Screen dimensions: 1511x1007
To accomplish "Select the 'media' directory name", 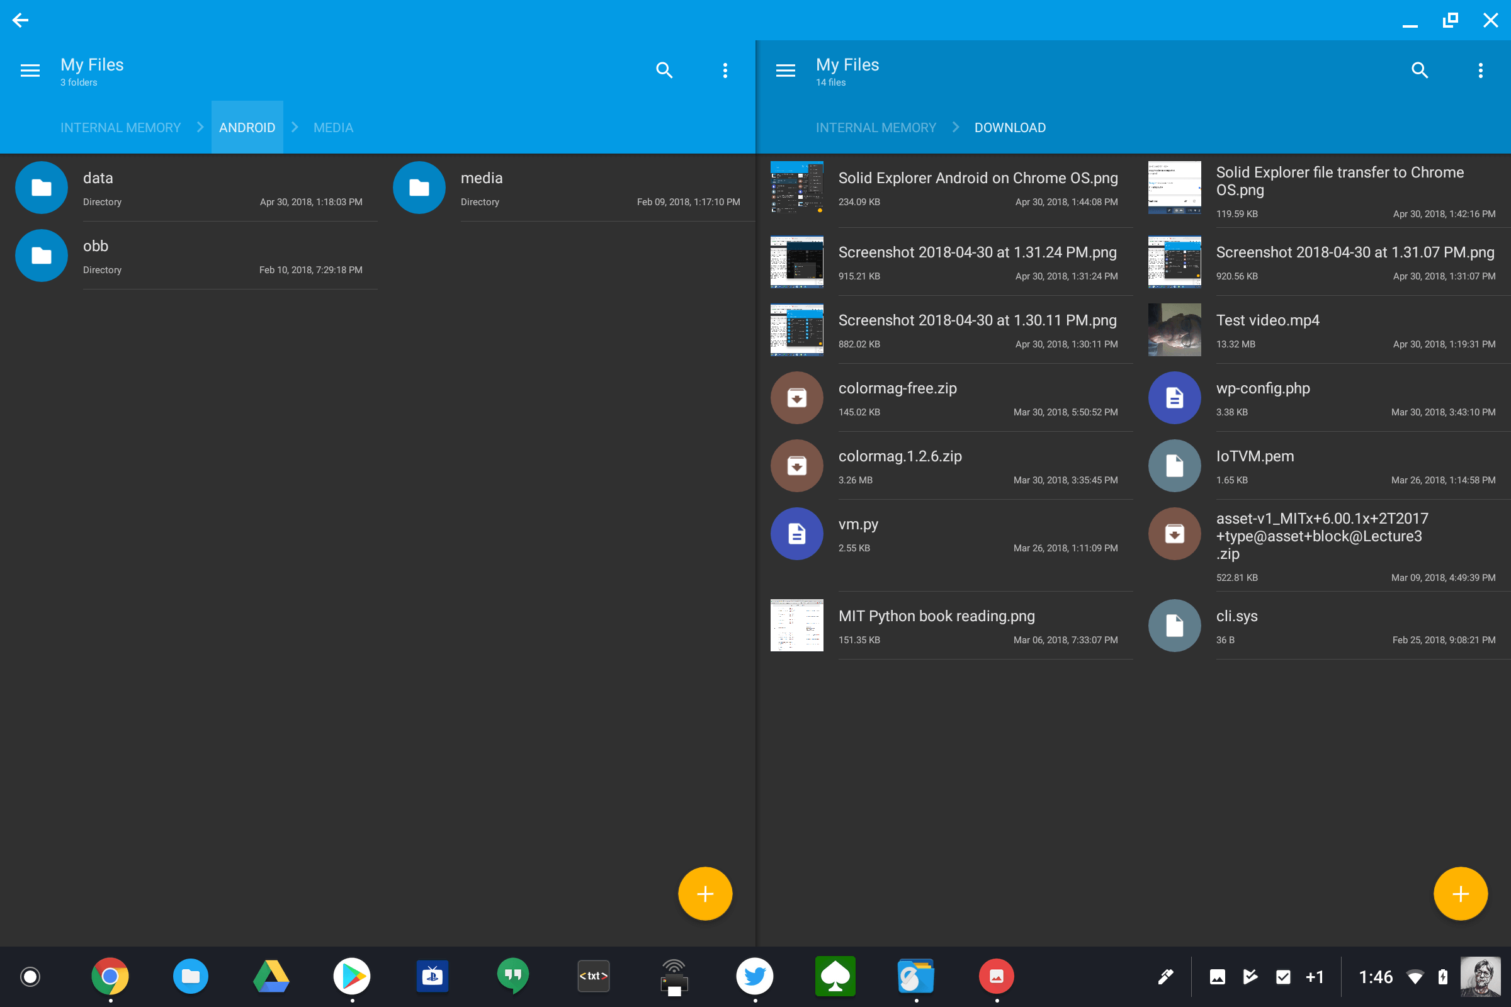I will (x=482, y=178).
